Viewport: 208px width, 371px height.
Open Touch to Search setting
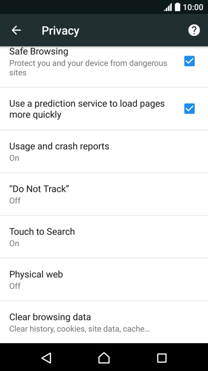tap(104, 237)
